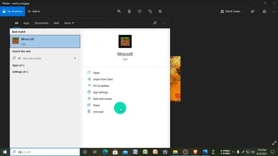Open App settings for Minecraft

pyautogui.click(x=100, y=92)
